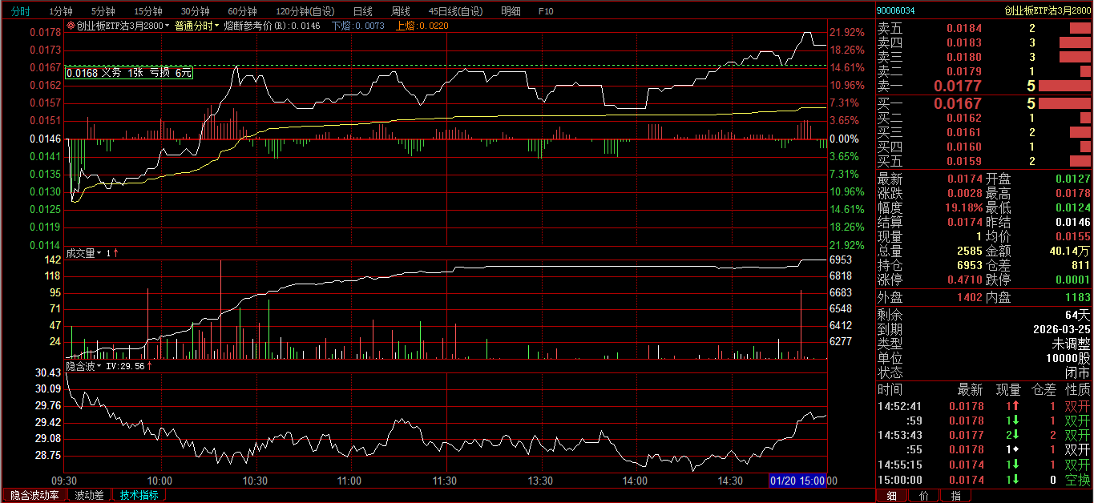Image resolution: width=1094 pixels, height=503 pixels.
Task: Open the 明细 details tab
Action: point(511,11)
